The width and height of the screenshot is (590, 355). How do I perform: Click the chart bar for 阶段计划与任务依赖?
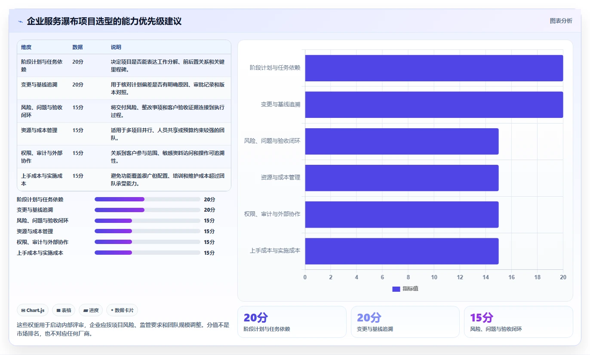point(434,68)
